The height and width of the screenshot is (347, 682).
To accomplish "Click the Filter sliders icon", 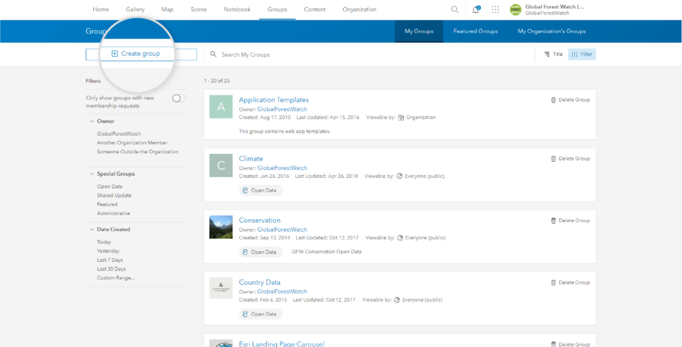I will click(x=574, y=55).
